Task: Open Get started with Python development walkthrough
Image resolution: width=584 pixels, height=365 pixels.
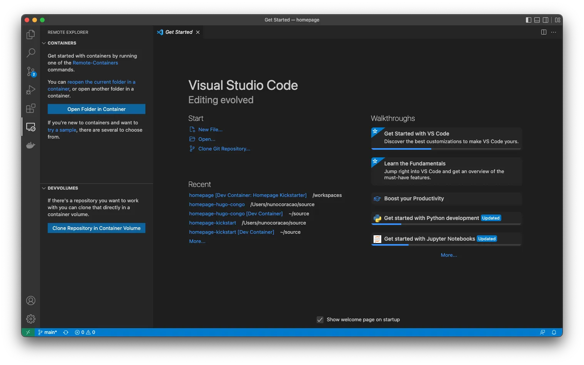Action: point(446,218)
